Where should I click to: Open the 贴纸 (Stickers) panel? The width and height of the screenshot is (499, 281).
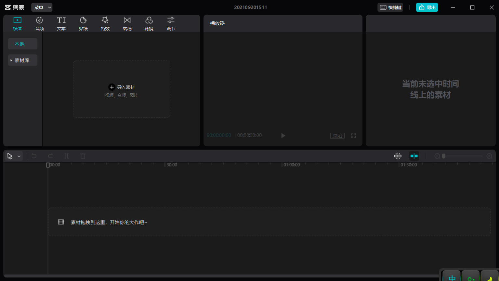(x=83, y=24)
